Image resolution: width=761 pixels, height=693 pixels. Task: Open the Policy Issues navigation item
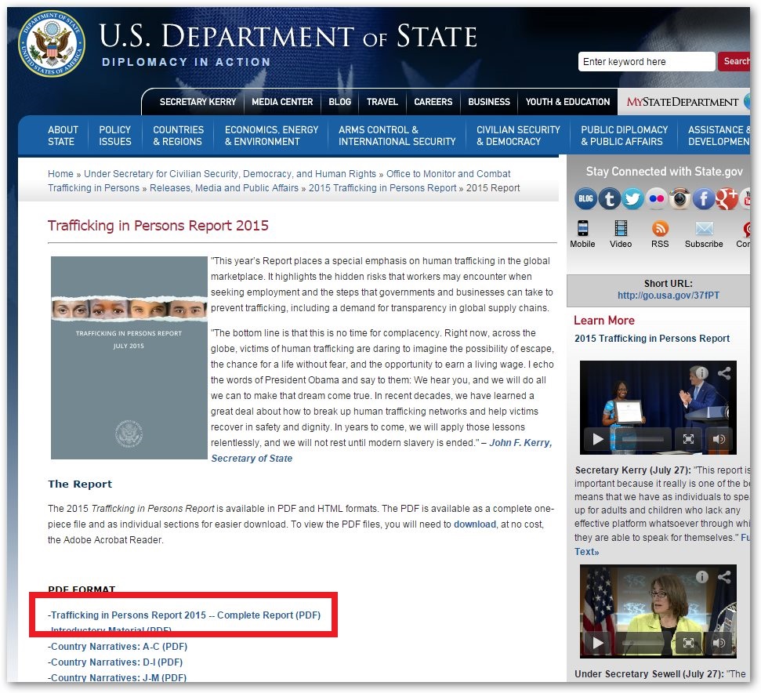point(115,136)
